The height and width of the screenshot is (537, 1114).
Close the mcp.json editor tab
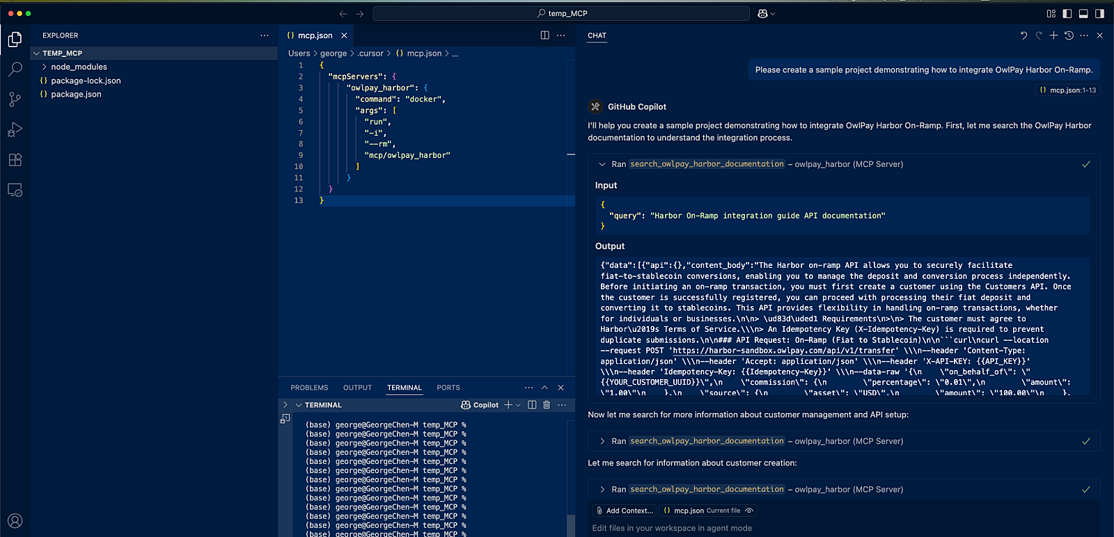click(344, 35)
